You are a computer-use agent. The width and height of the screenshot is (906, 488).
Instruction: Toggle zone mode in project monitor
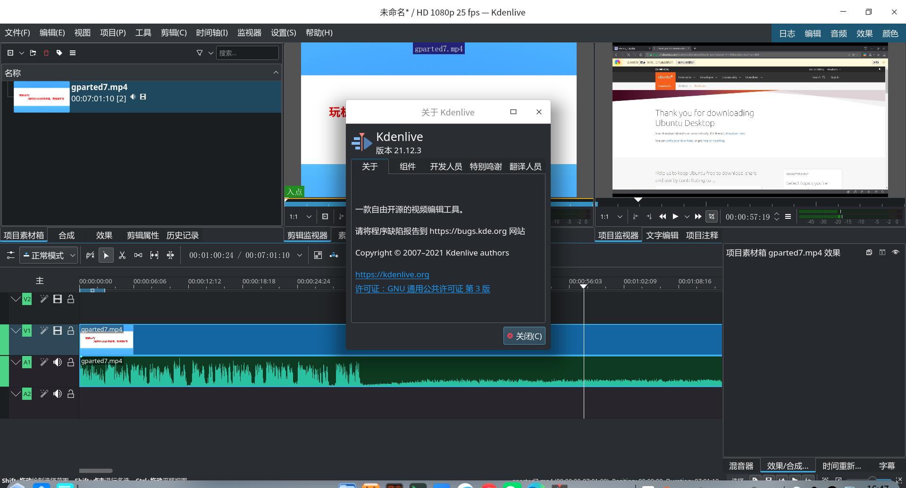pyautogui.click(x=711, y=216)
